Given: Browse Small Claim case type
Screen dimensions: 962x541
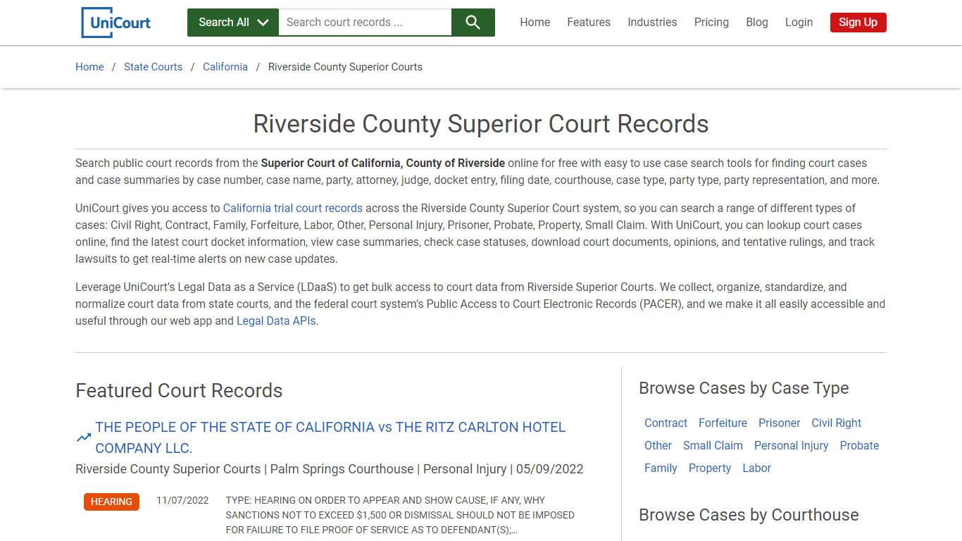Looking at the screenshot, I should tap(713, 446).
